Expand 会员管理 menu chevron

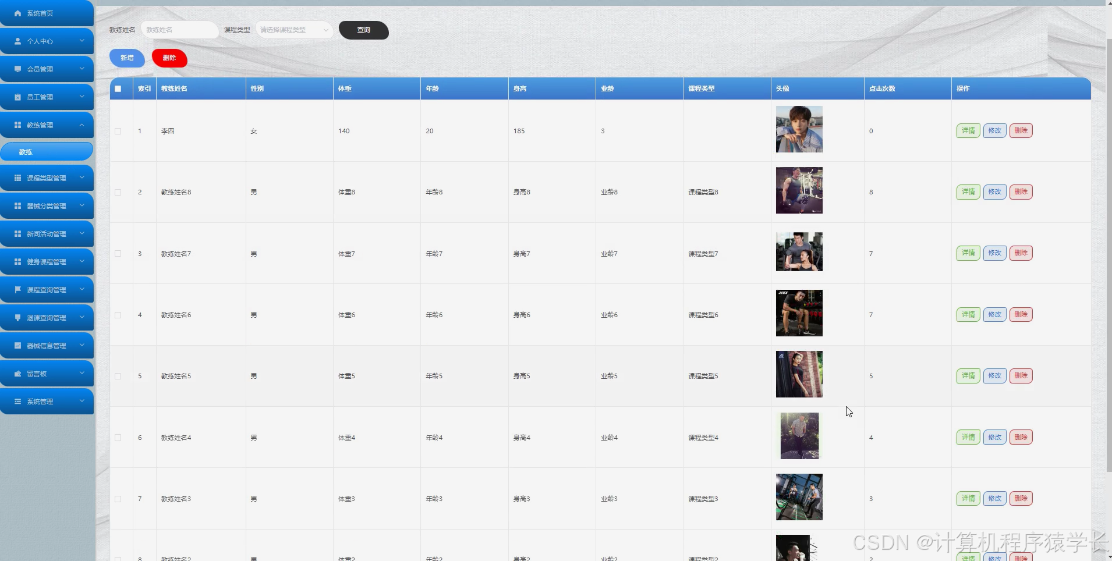(82, 69)
